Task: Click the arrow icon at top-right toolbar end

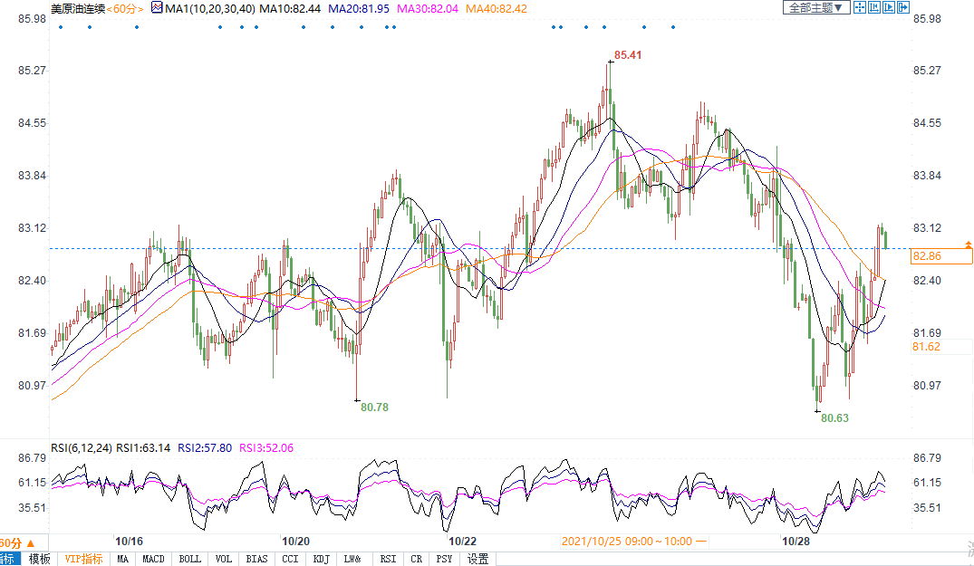Action: click(x=903, y=7)
